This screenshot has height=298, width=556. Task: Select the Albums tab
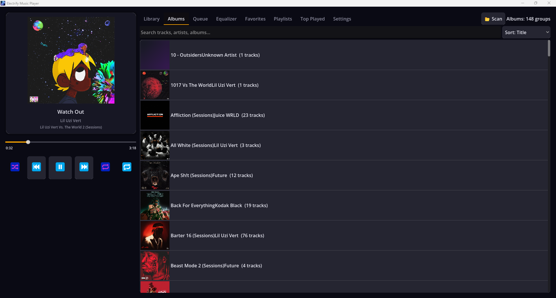coord(176,19)
